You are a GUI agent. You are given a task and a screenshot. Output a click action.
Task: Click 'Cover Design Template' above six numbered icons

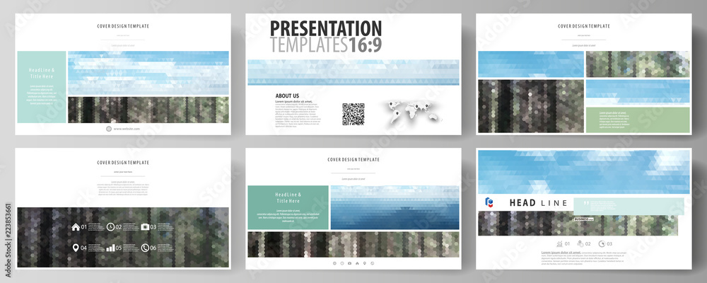[x=123, y=163]
